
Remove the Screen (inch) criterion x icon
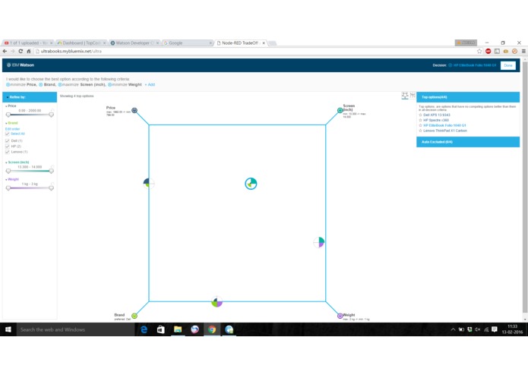[x=60, y=85]
